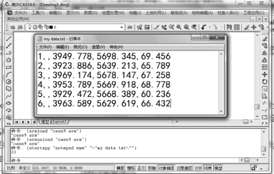Select the Spline curve tool
The height and width of the screenshot is (174, 274).
coord(9,96)
